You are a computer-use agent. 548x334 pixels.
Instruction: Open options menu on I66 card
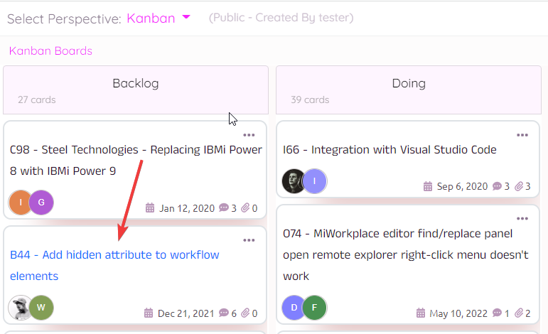[x=522, y=135]
